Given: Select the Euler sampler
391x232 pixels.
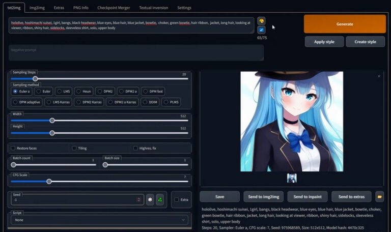Looking at the screenshot, I should pyautogui.click(x=43, y=92).
